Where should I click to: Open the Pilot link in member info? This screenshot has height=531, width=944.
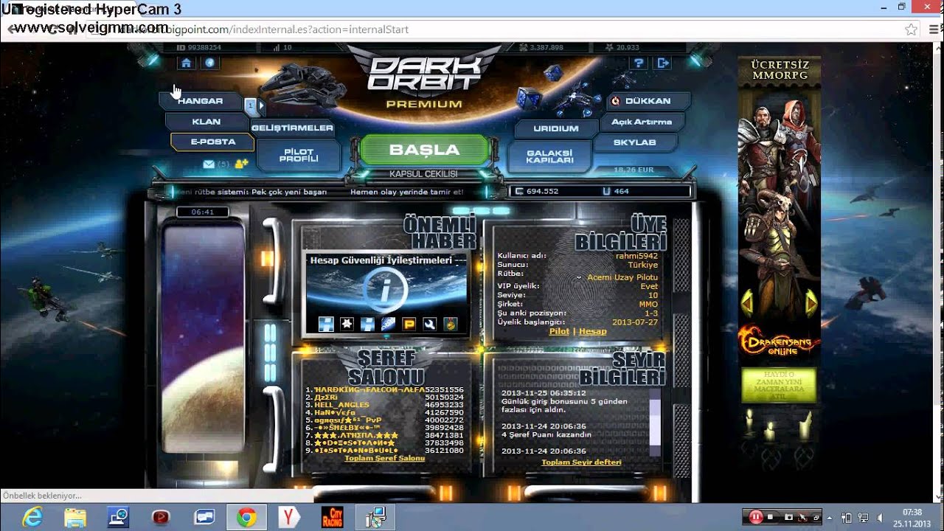559,331
